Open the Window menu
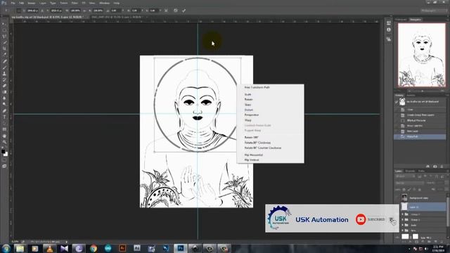The width and height of the screenshot is (450, 253). pos(104,3)
